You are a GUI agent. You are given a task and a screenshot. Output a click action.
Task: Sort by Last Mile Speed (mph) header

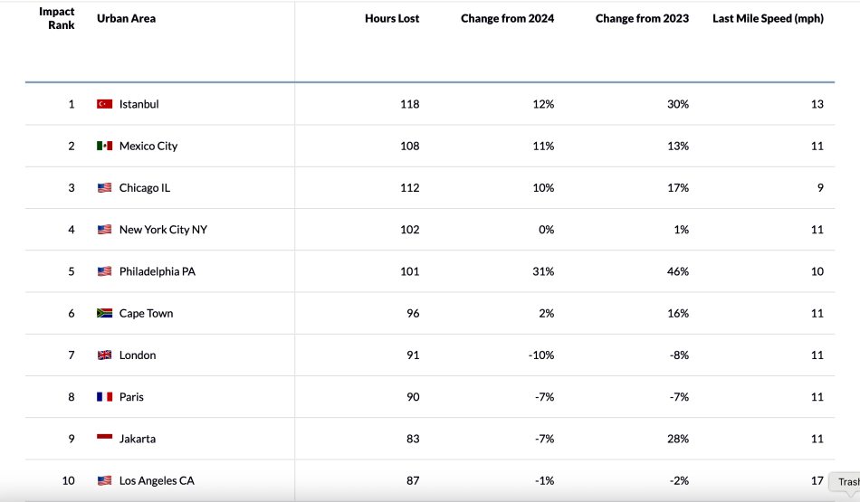click(x=768, y=18)
